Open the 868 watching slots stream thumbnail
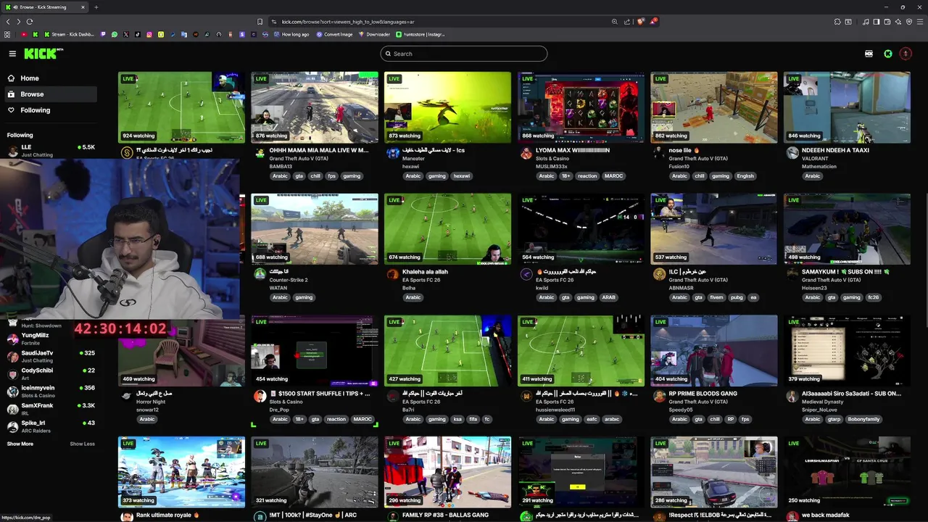The width and height of the screenshot is (928, 522). coord(581,107)
